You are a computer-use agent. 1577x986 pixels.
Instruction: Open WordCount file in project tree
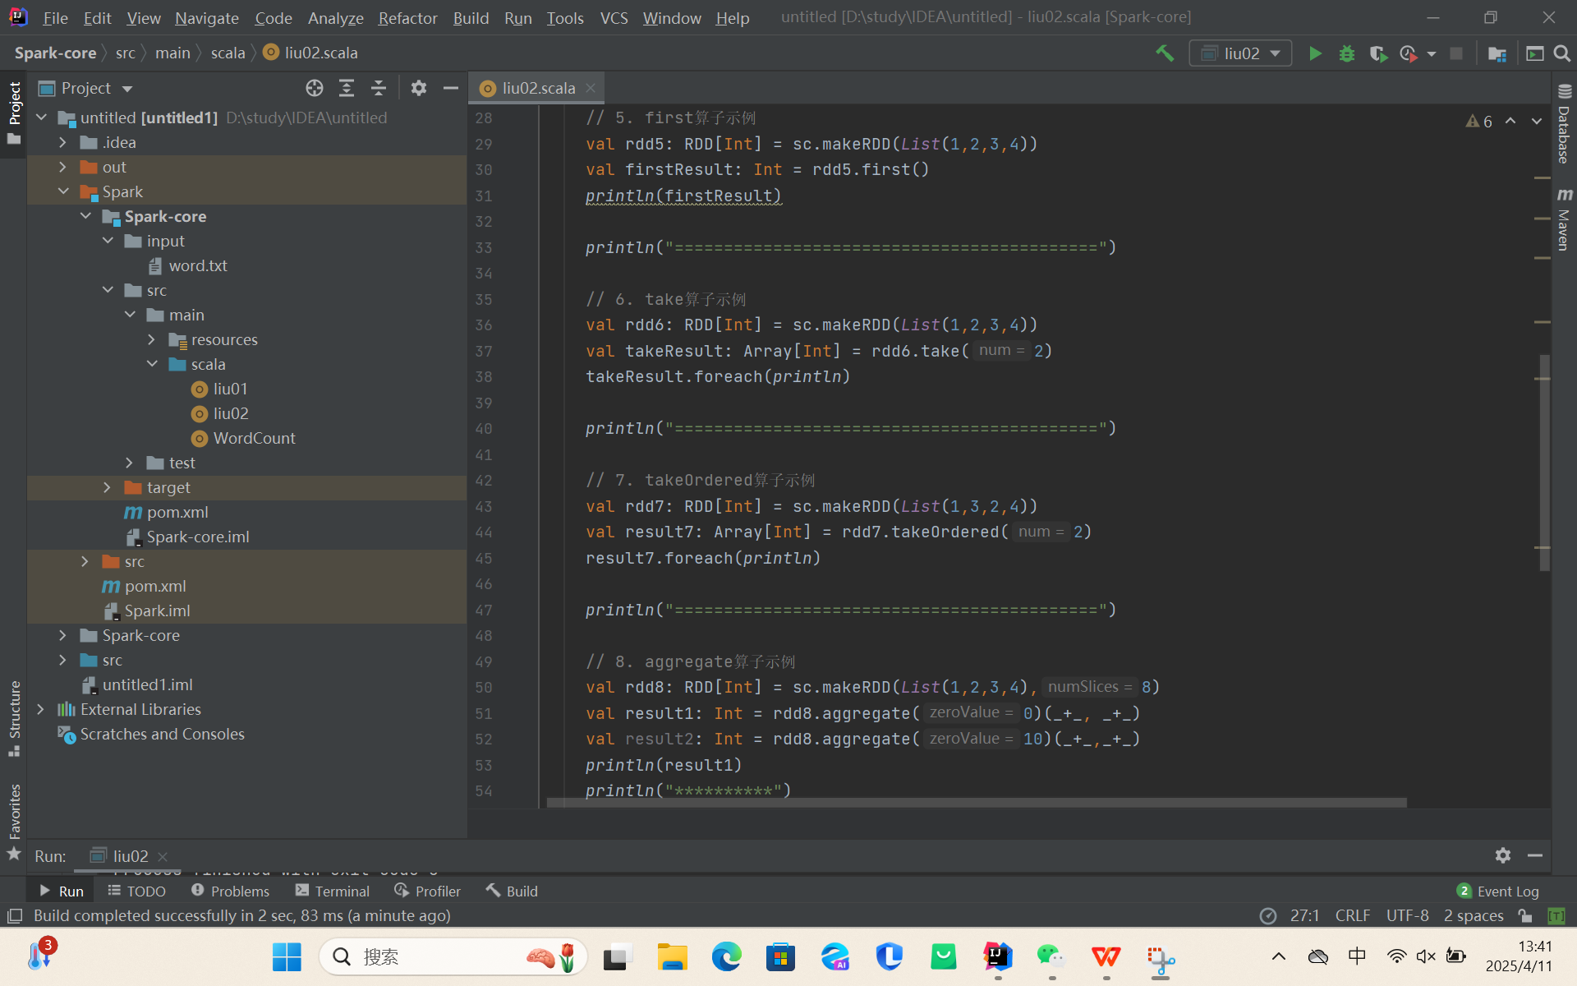click(x=254, y=438)
